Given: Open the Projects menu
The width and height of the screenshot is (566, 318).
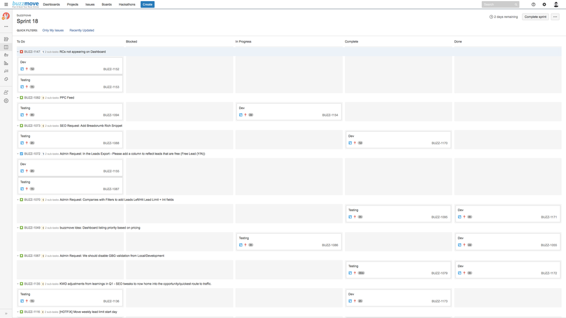Looking at the screenshot, I should click(x=73, y=5).
